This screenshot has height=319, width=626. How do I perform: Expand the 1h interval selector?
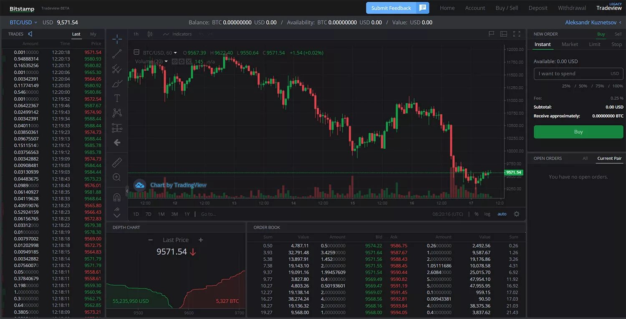[x=135, y=34]
